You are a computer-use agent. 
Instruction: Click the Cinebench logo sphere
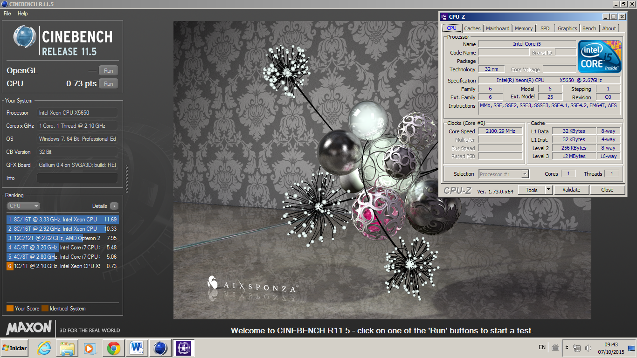(x=25, y=37)
